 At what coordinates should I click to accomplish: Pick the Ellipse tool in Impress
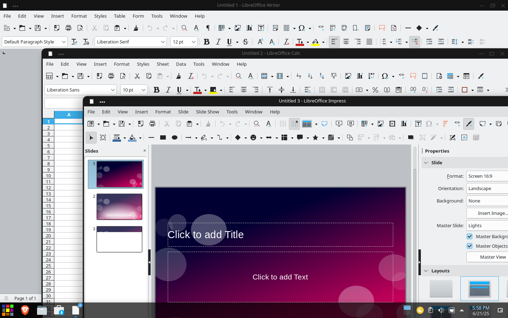point(175,137)
